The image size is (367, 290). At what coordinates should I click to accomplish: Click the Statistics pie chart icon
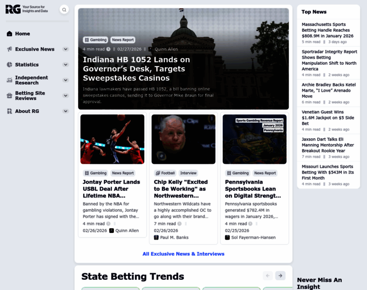click(9, 64)
